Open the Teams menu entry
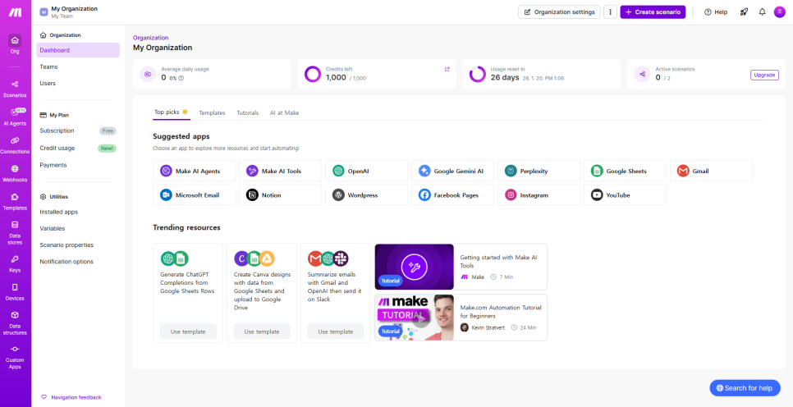Viewport: 793px width, 407px height. [x=78, y=66]
